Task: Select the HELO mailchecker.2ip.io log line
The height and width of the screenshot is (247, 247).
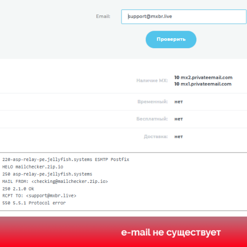Action: click(33, 166)
